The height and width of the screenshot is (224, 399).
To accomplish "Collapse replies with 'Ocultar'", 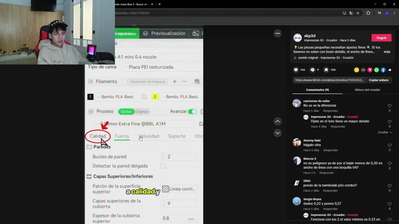I will pyautogui.click(x=385, y=133).
